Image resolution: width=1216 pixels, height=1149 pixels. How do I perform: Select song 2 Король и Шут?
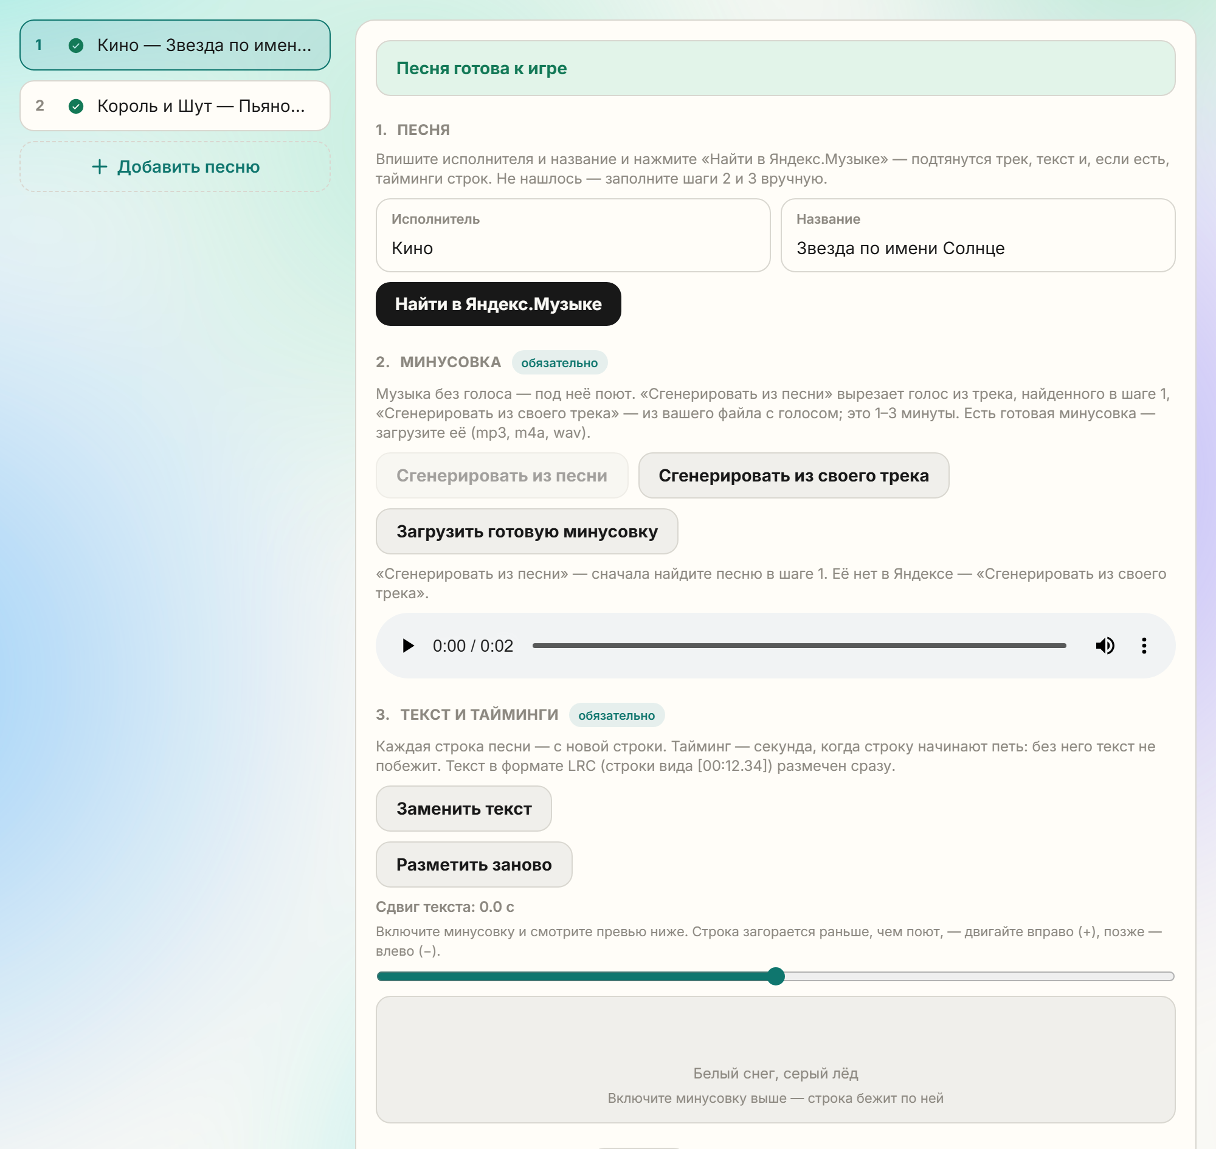coord(175,106)
